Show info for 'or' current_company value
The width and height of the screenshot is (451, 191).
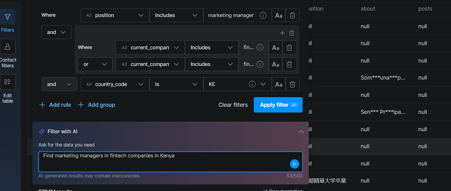click(x=260, y=64)
